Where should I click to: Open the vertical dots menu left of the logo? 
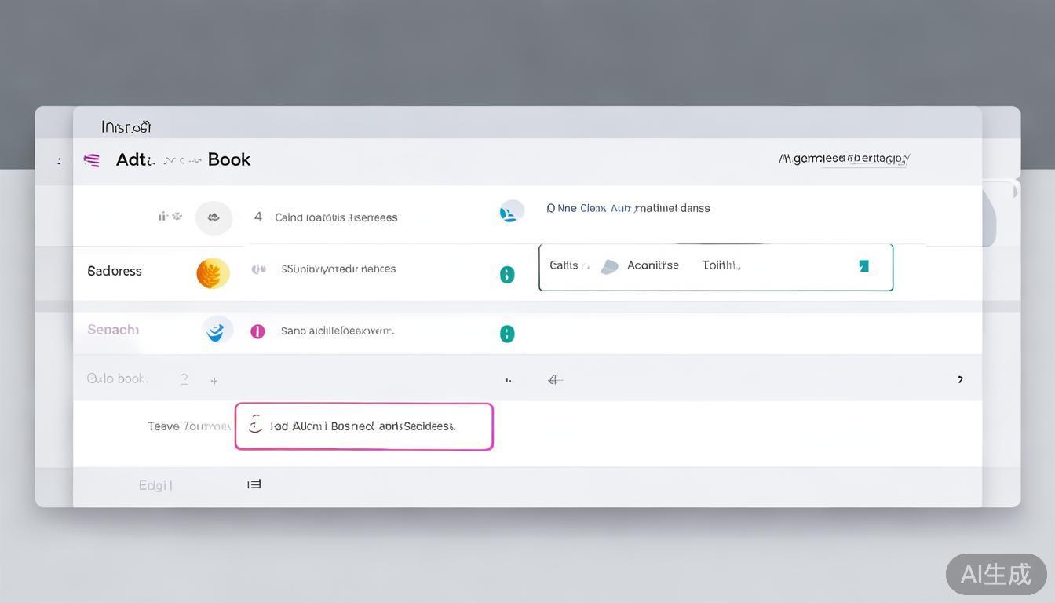click(59, 161)
